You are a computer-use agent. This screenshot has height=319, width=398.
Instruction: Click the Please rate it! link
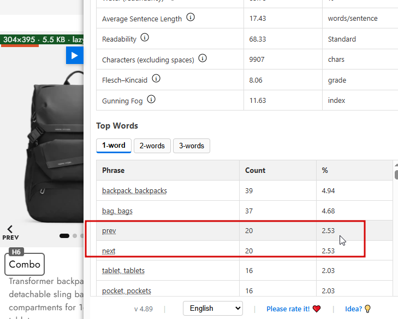(x=288, y=309)
